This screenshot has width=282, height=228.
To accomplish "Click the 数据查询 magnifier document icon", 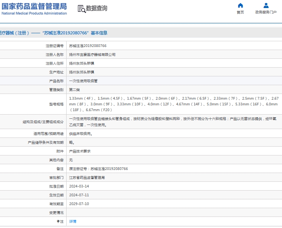I will pyautogui.click(x=82, y=9).
